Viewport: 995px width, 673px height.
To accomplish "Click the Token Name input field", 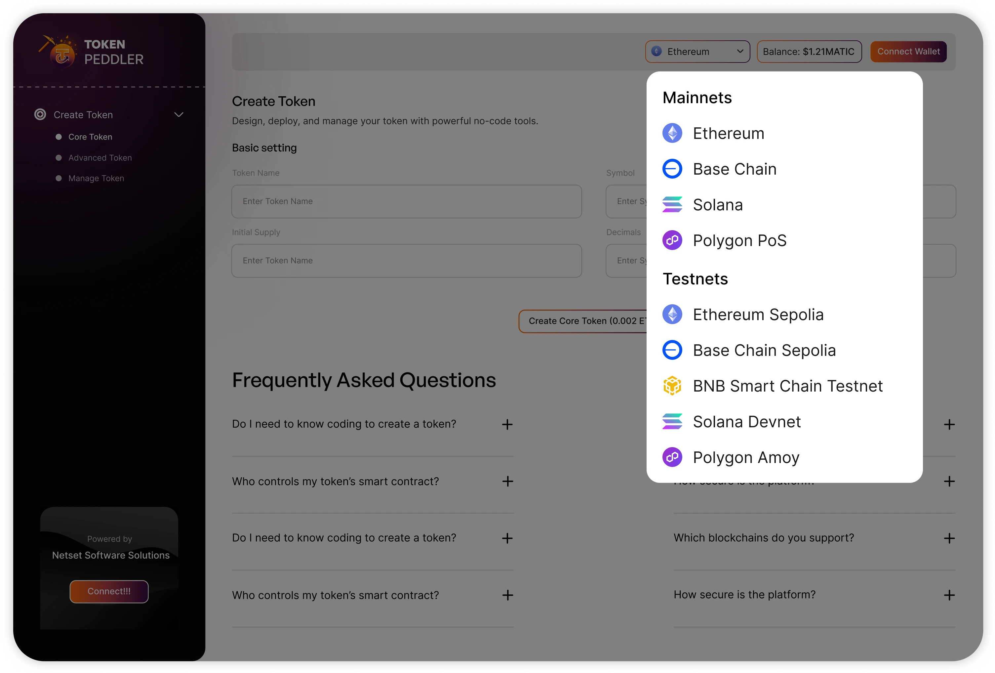I will [x=407, y=202].
